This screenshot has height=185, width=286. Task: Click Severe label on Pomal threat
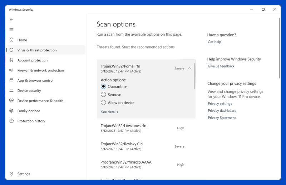179,69
